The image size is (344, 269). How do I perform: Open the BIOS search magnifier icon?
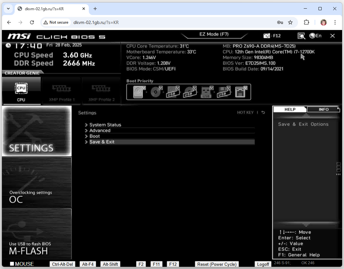pos(301,36)
